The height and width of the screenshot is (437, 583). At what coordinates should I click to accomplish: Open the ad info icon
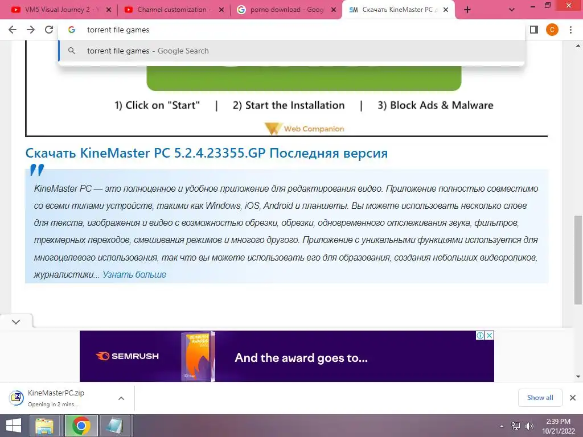tap(481, 336)
